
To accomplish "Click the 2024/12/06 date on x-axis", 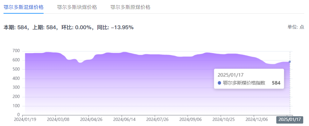I will pos(254,120).
